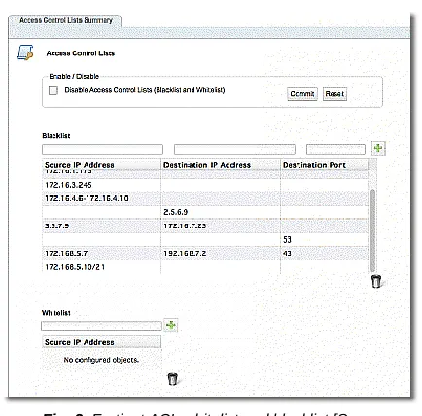Delete whitelist entry with trash icon
The image size is (422, 416).
click(x=172, y=378)
